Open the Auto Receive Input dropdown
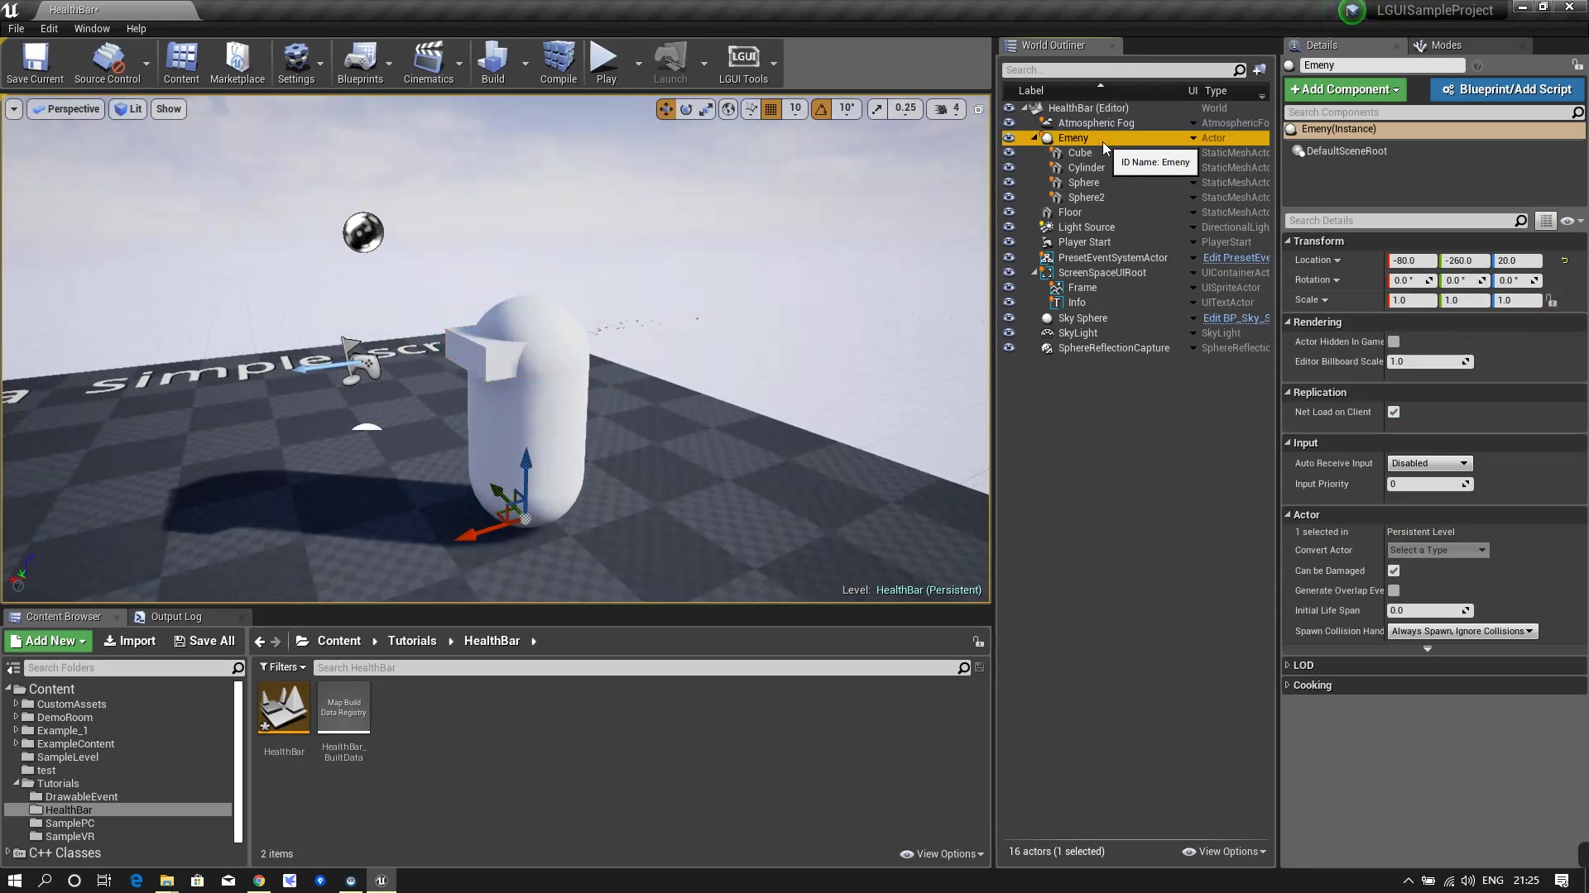 (x=1429, y=463)
